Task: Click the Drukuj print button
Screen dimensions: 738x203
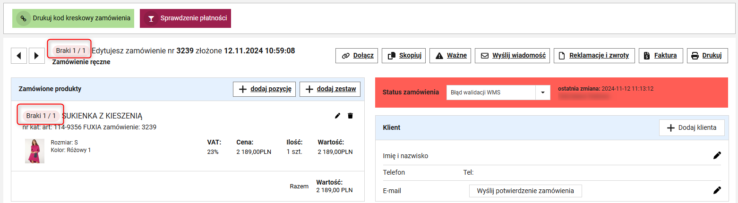Action: click(x=706, y=55)
